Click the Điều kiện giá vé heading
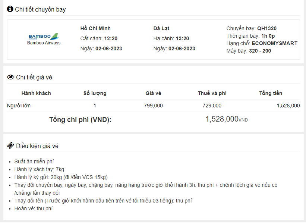306x223 pixels. tap(37, 146)
